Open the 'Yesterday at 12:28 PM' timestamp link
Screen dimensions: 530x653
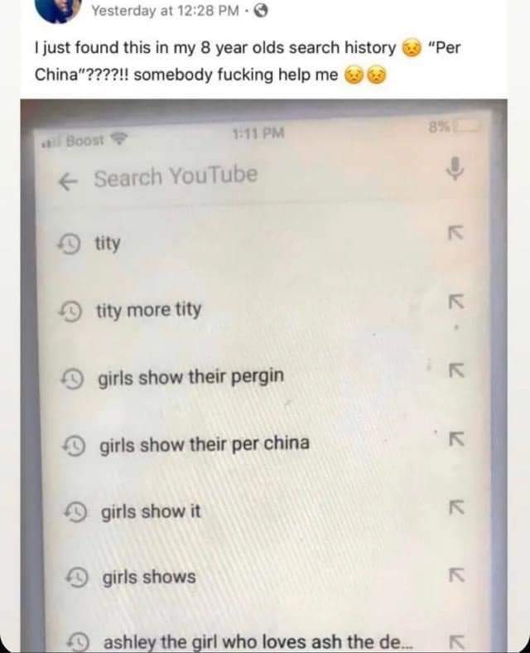166,11
